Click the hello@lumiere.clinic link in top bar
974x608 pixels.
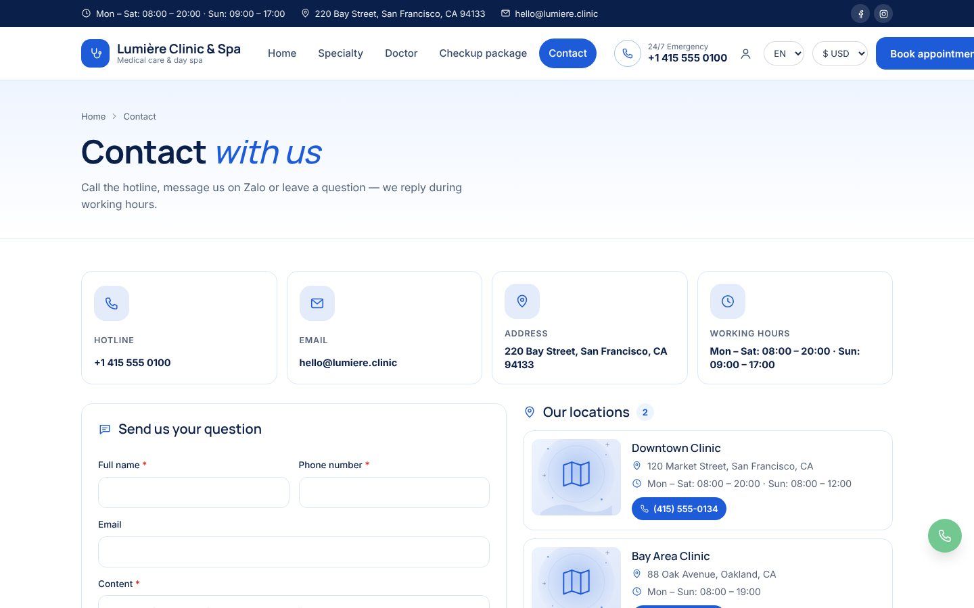556,14
